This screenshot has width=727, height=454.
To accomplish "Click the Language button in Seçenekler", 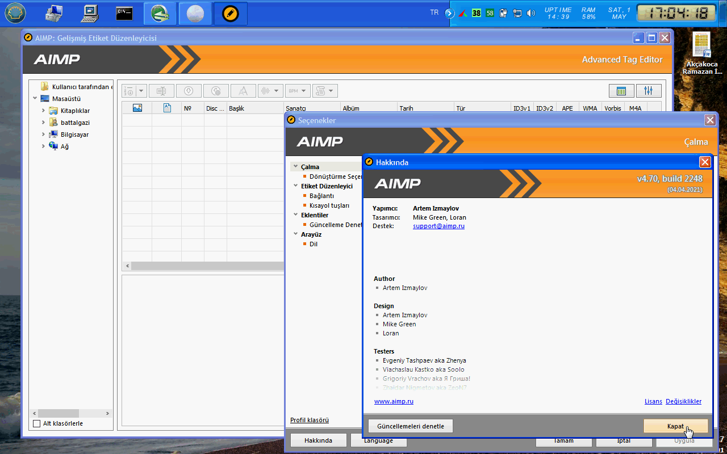I will pyautogui.click(x=378, y=440).
